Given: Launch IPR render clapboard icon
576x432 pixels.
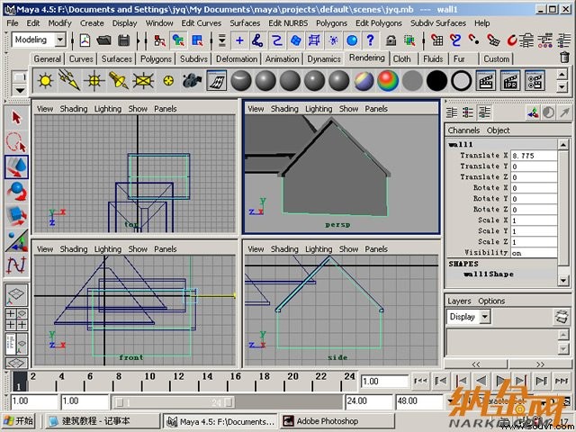Looking at the screenshot, I should [510, 80].
